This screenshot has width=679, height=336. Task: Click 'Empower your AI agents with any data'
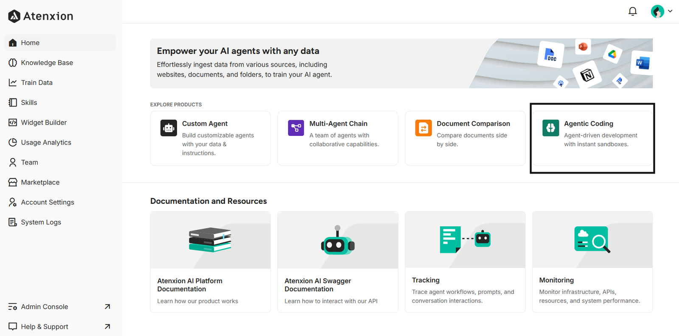click(x=238, y=51)
